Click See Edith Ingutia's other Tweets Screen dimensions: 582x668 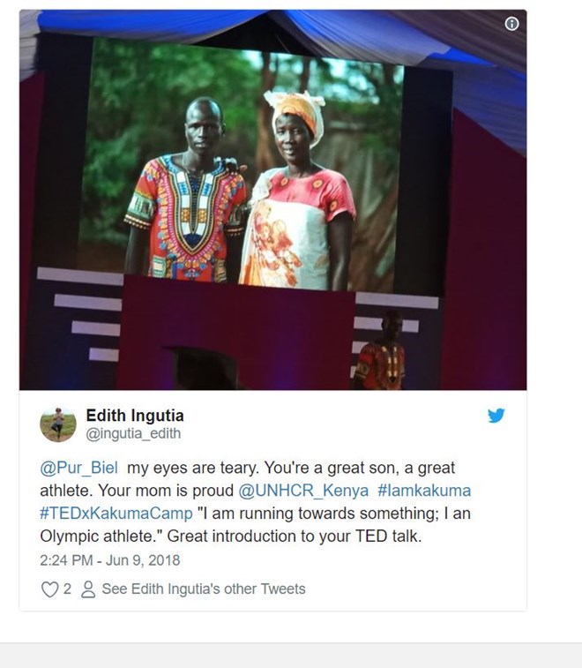(x=204, y=589)
